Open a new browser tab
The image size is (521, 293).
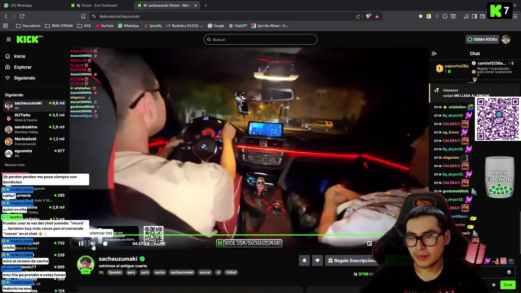(206, 5)
